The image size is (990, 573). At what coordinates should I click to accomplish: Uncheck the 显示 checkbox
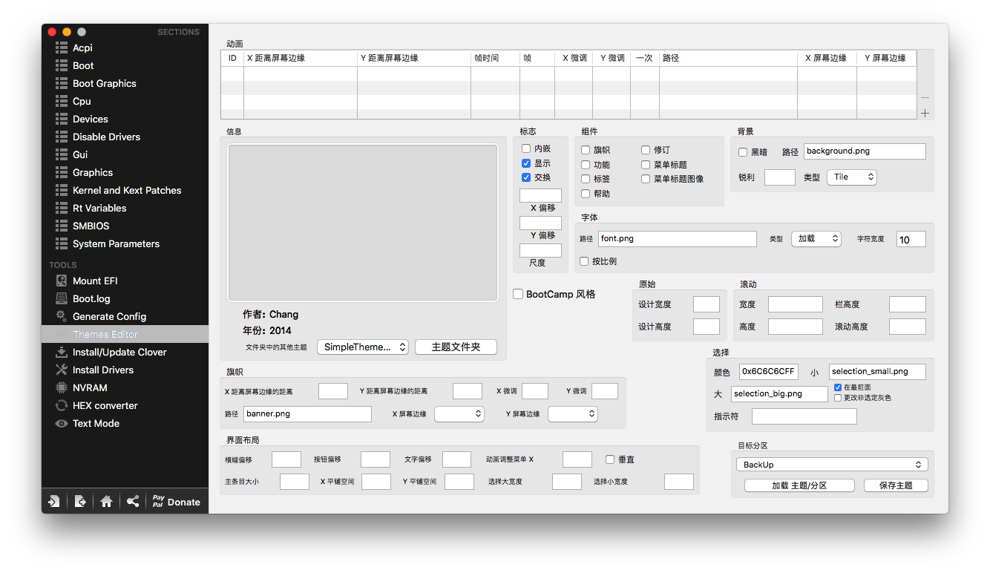(526, 163)
